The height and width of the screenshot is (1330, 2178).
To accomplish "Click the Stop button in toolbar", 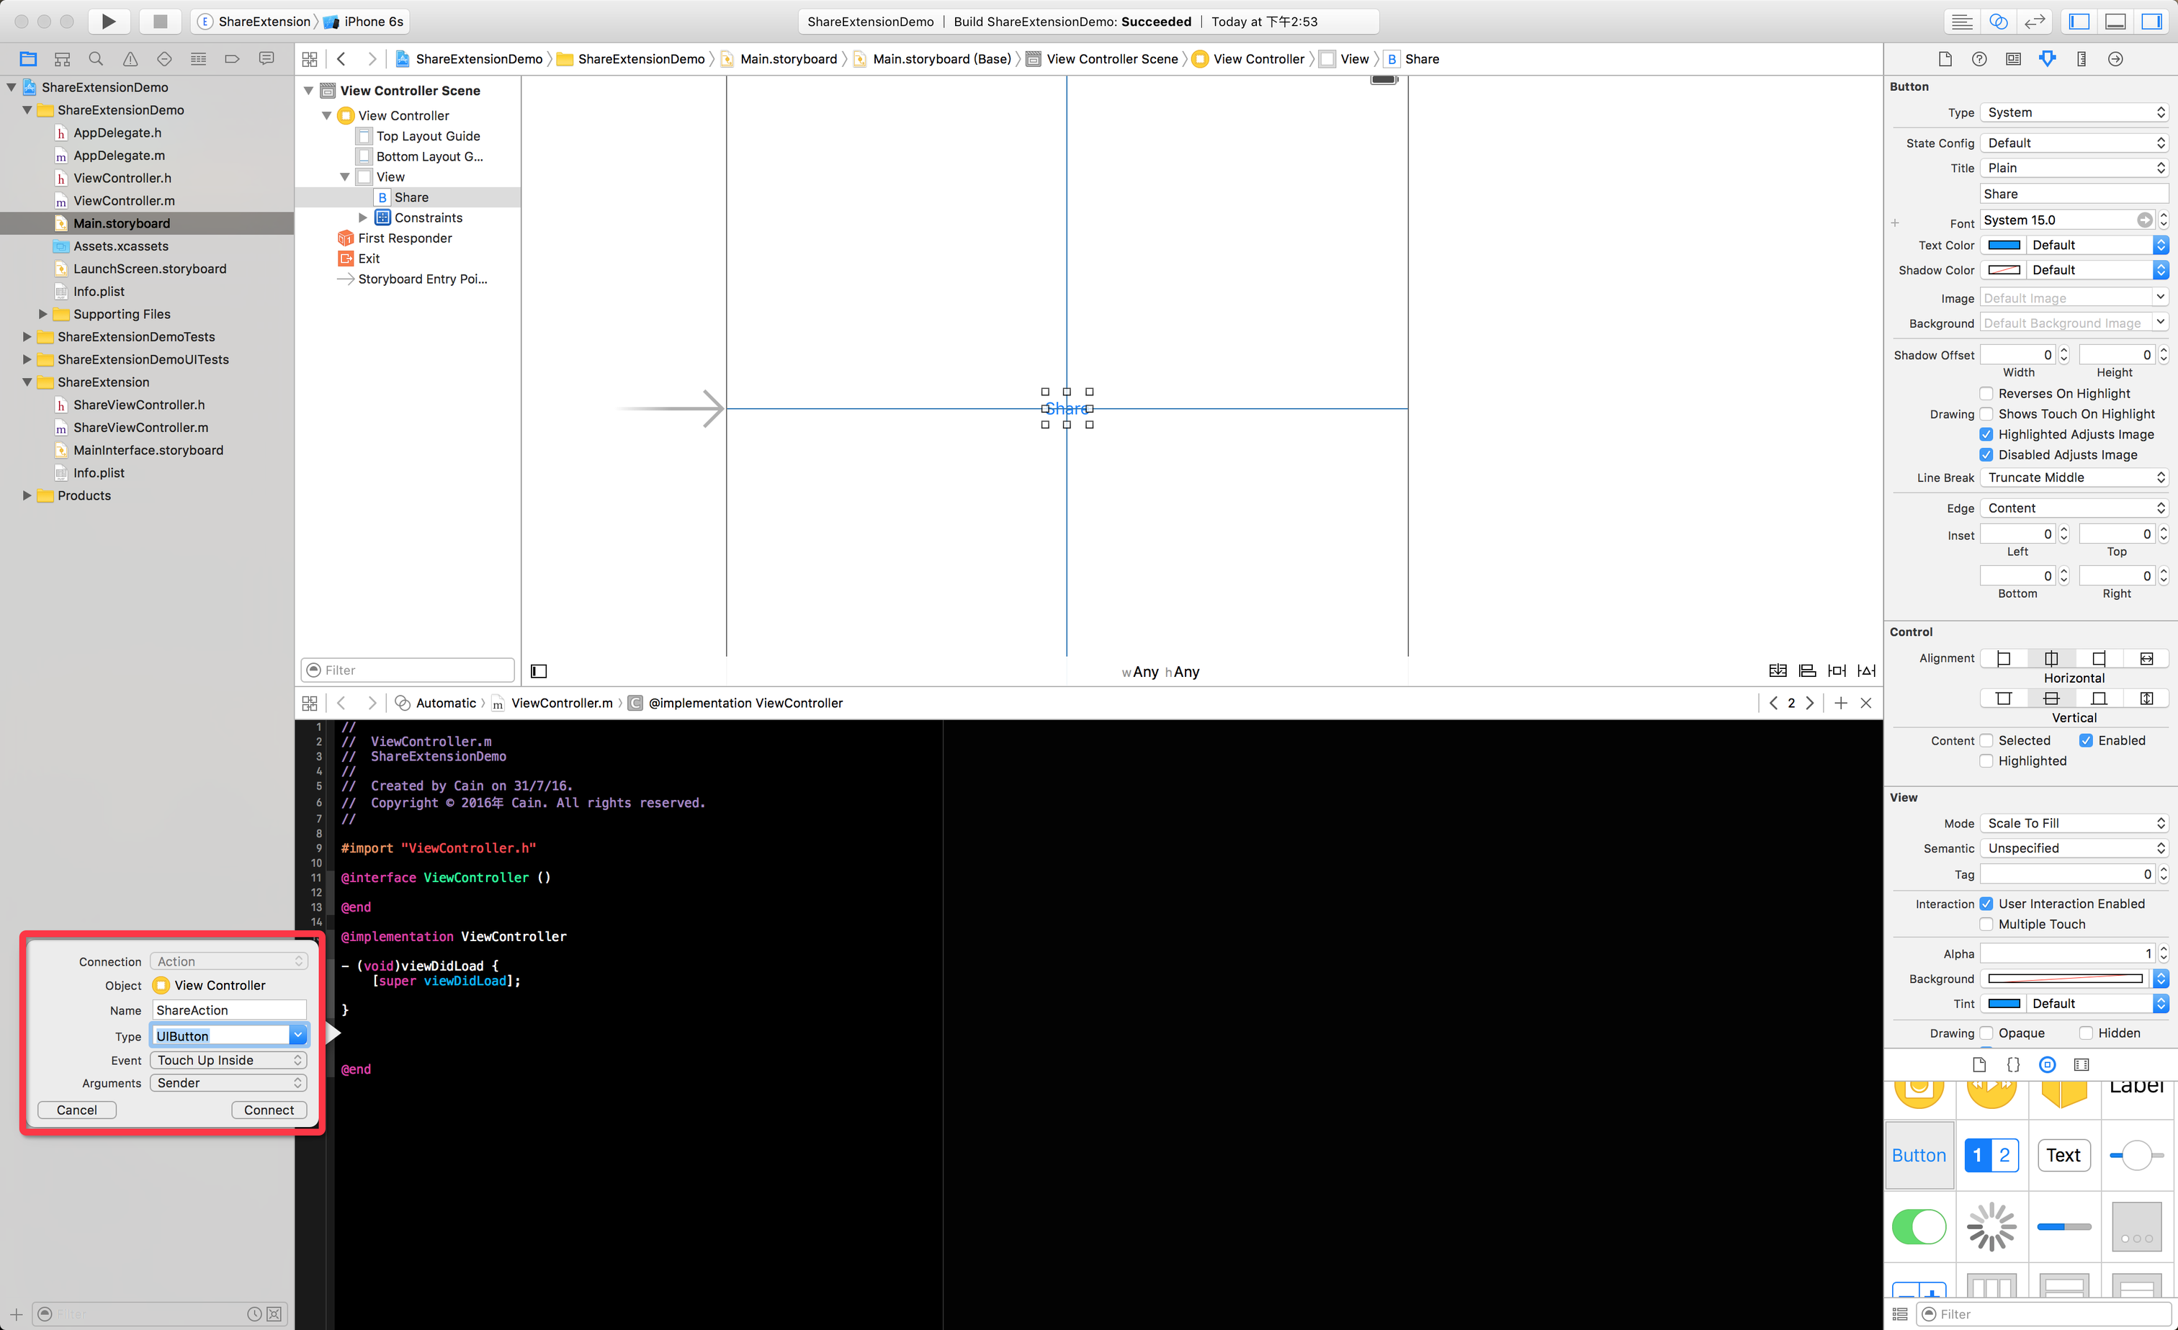I will 159,21.
